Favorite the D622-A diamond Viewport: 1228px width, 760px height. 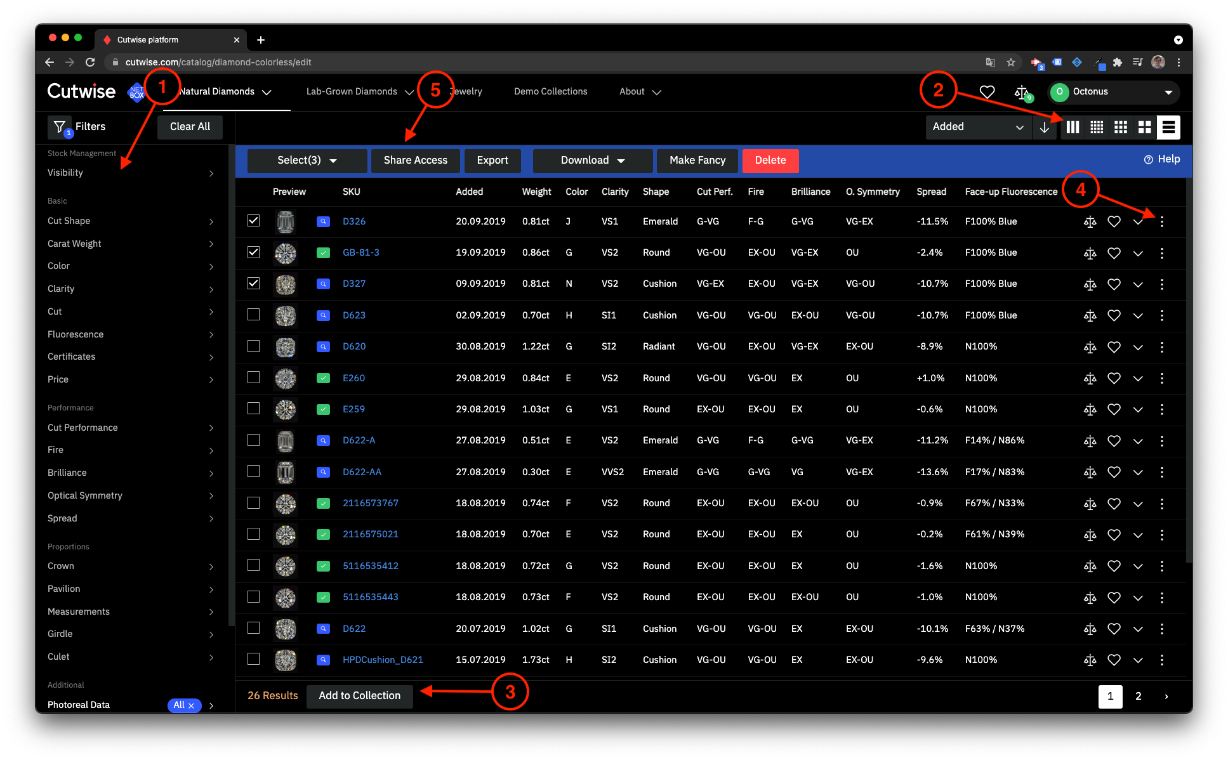point(1114,441)
